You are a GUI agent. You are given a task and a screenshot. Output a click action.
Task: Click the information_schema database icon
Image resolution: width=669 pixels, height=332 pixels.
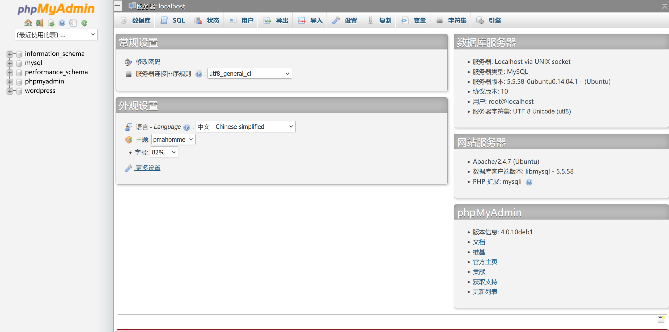click(19, 54)
